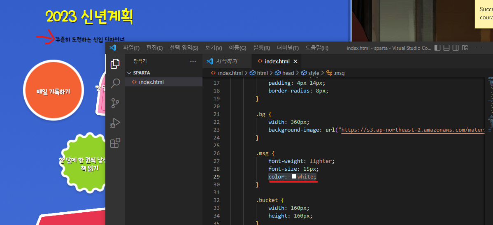Open the 편집(E) menu
Screen dimensions: 493x225
(154, 48)
